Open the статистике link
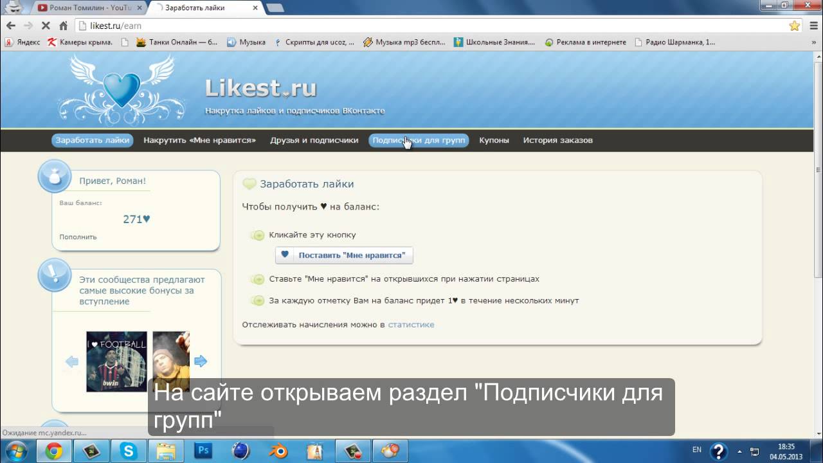This screenshot has height=463, width=823. (x=411, y=325)
